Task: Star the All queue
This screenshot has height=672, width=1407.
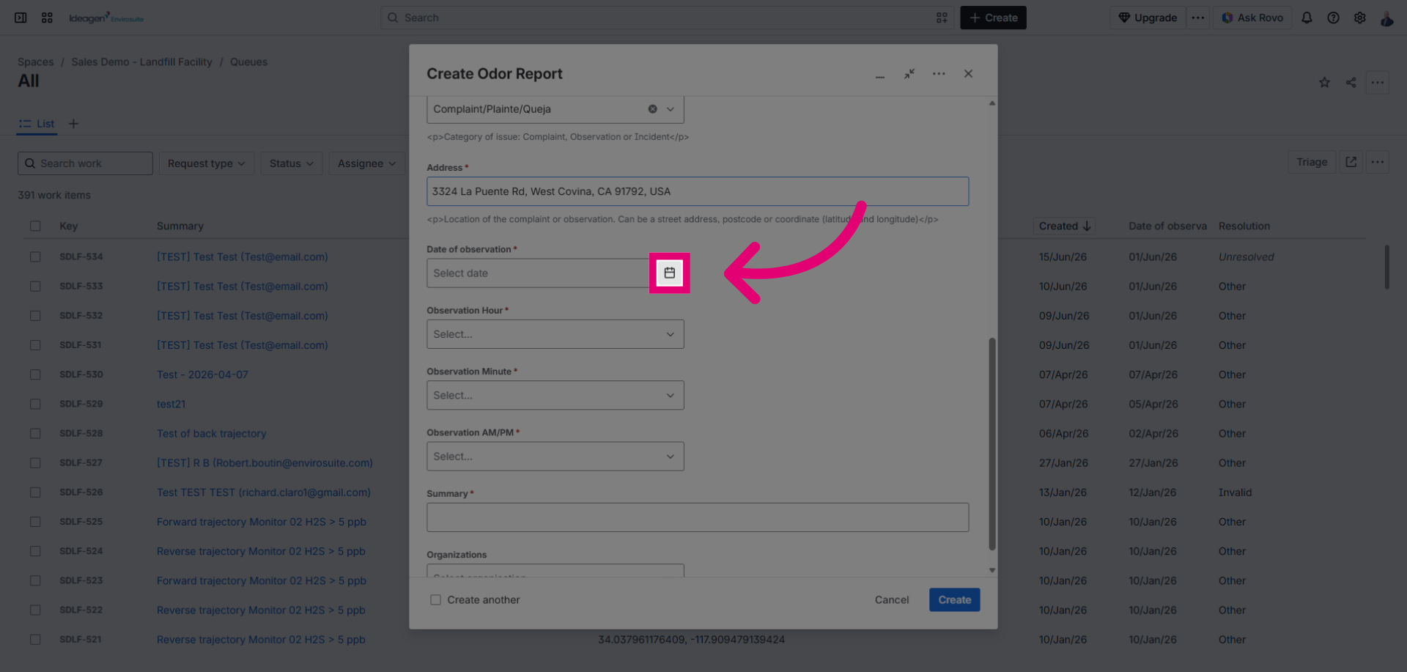Action: [1324, 82]
